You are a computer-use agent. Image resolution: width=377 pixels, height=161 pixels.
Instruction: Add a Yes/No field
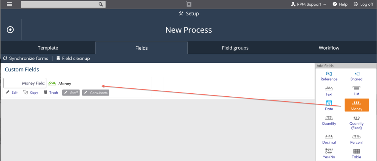[329, 153]
